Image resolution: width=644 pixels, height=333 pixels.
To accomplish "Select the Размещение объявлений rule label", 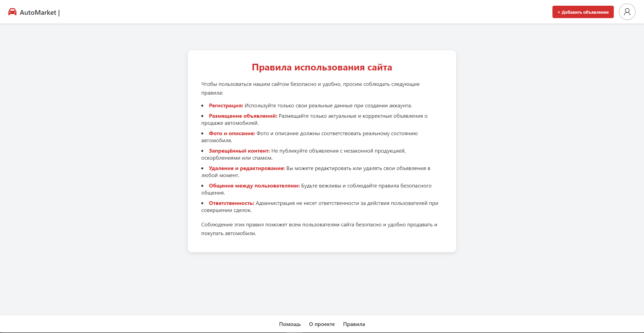I will [x=243, y=116].
